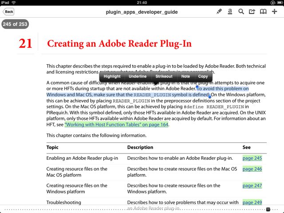284x213 pixels.
Task: Tap the share/export icon
Action: tap(252, 12)
